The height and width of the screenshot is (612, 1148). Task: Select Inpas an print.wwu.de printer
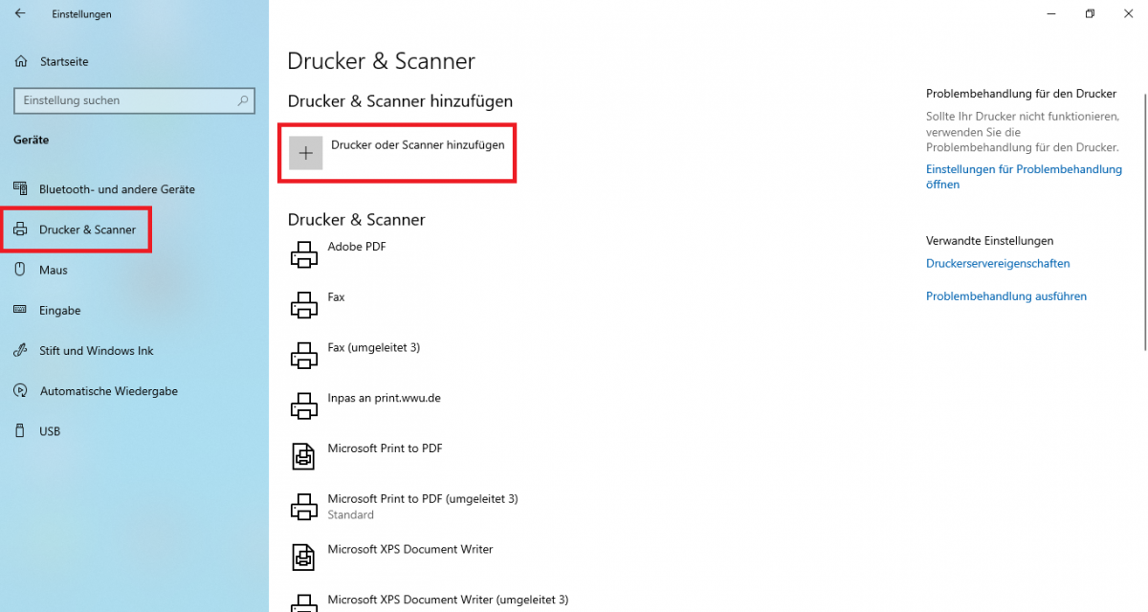(384, 399)
